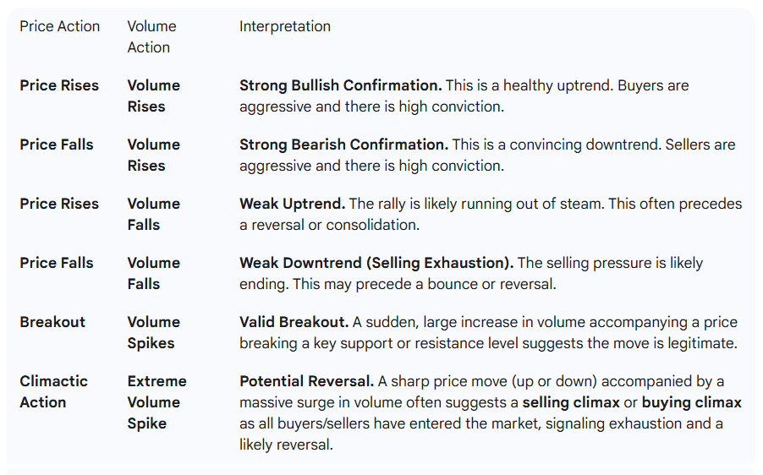763x475 pixels.
Task: Click the bold "Potential Reversal" text
Action: click(x=306, y=381)
